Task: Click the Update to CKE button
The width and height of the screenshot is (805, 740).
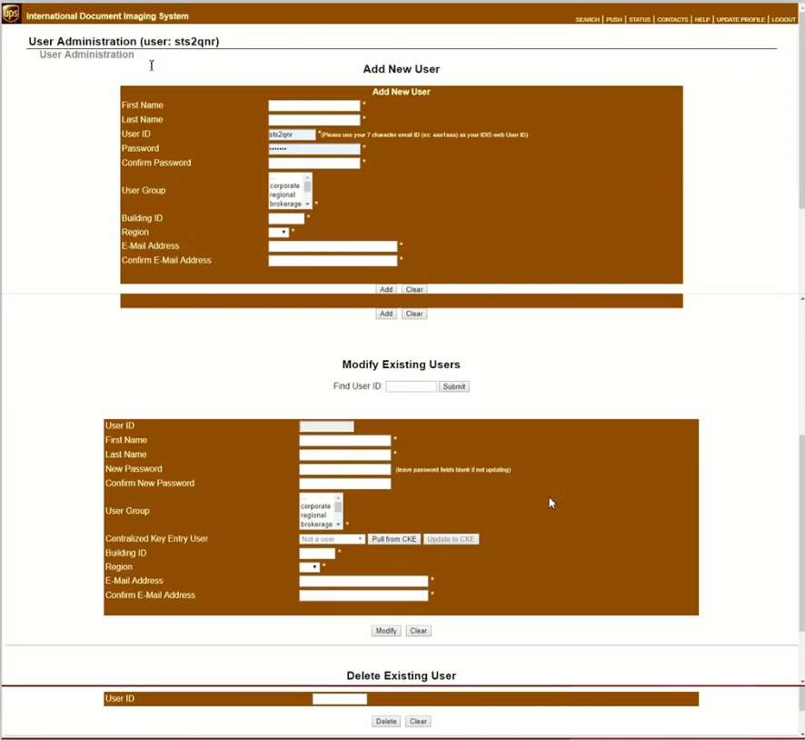Action: 451,539
